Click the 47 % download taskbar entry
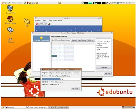 pos(59,107)
